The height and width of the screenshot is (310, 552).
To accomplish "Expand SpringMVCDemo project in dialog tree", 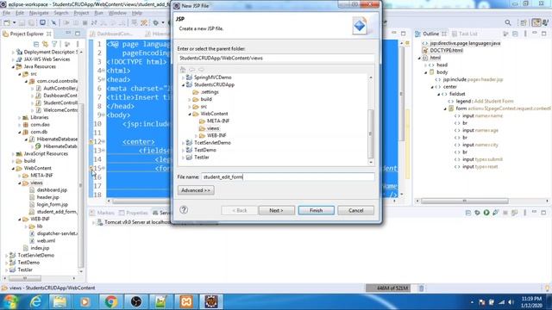I will point(183,77).
